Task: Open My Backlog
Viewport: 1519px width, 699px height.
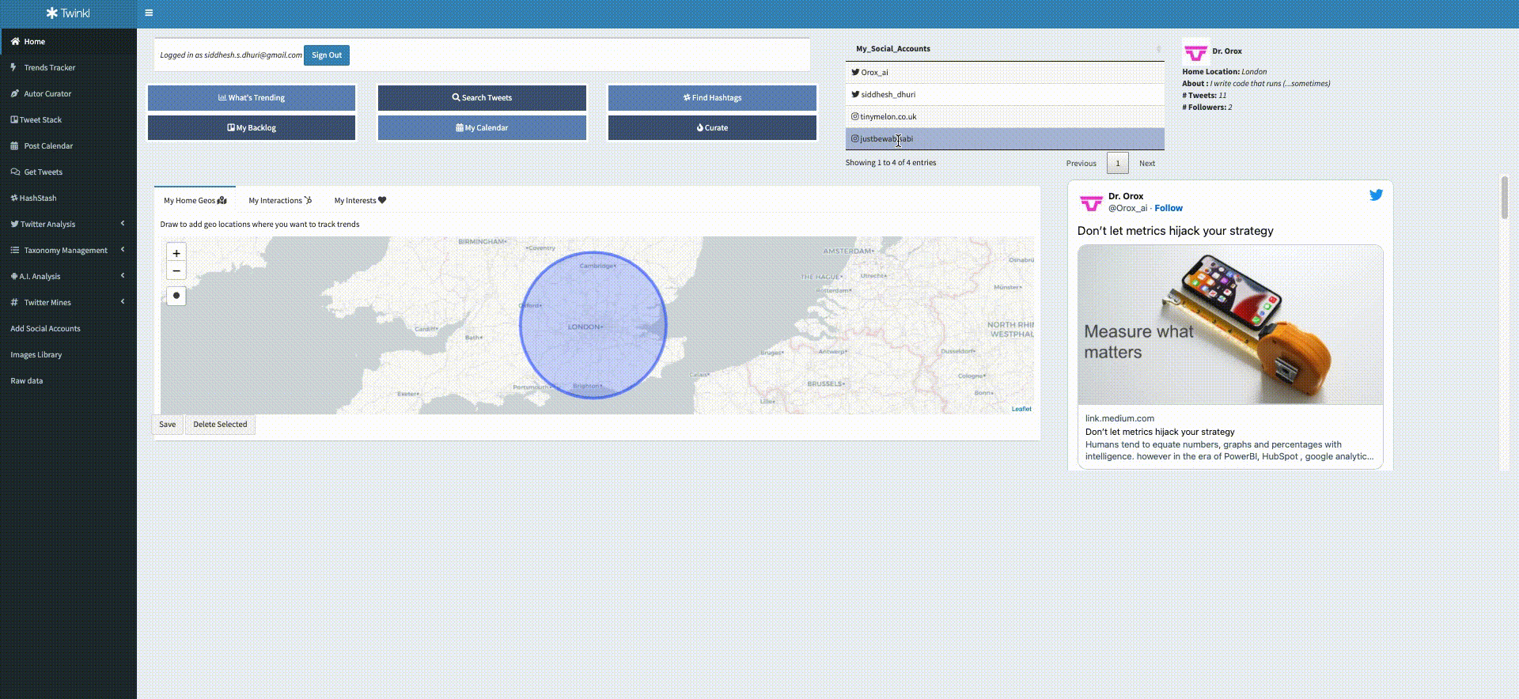Action: (x=252, y=127)
